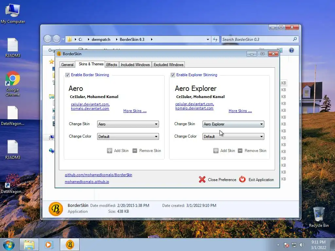Open mohamedkomalo.github.io link
Image resolution: width=335 pixels, height=251 pixels.
coord(87,182)
